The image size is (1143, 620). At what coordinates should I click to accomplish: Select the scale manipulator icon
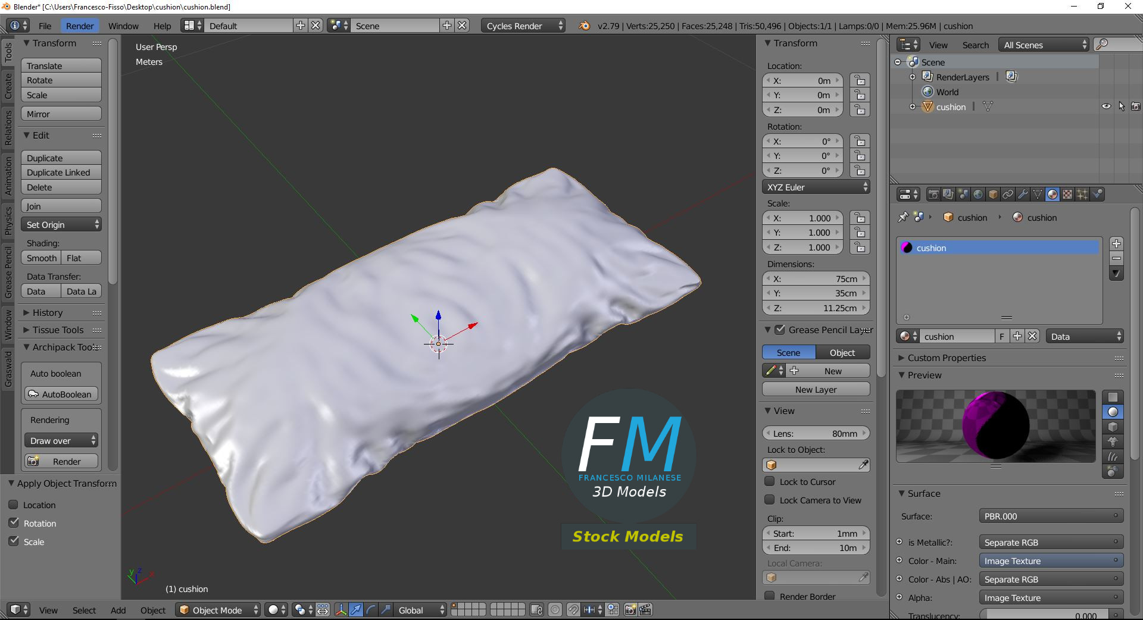(386, 610)
